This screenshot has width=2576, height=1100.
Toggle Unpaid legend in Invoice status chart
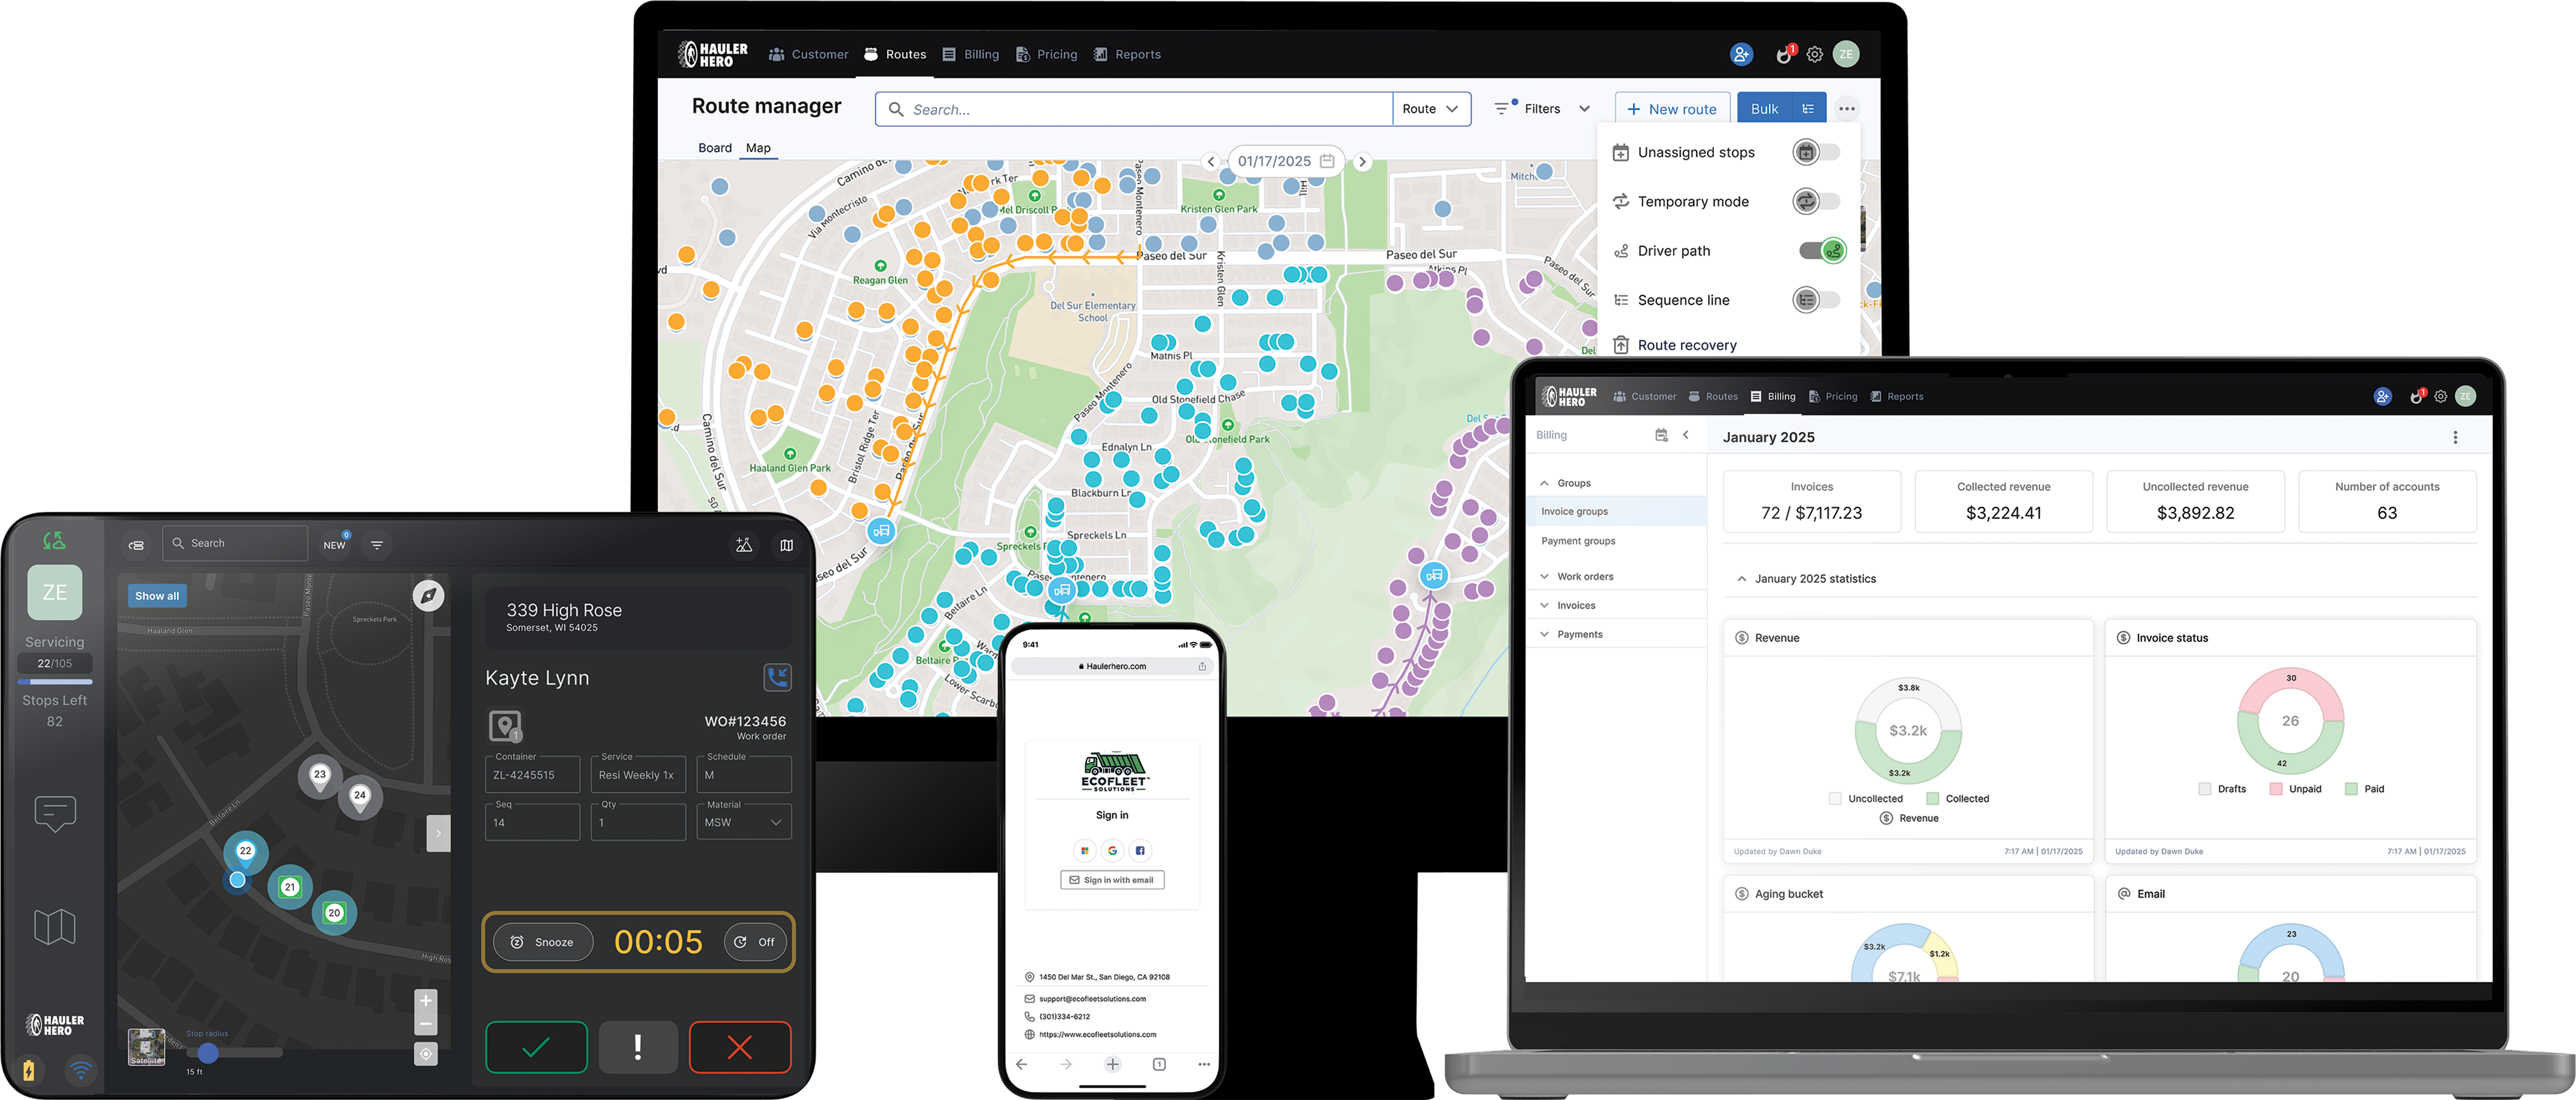click(2295, 789)
